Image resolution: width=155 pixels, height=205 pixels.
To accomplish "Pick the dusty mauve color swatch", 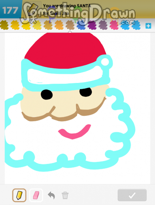I will (103, 25).
